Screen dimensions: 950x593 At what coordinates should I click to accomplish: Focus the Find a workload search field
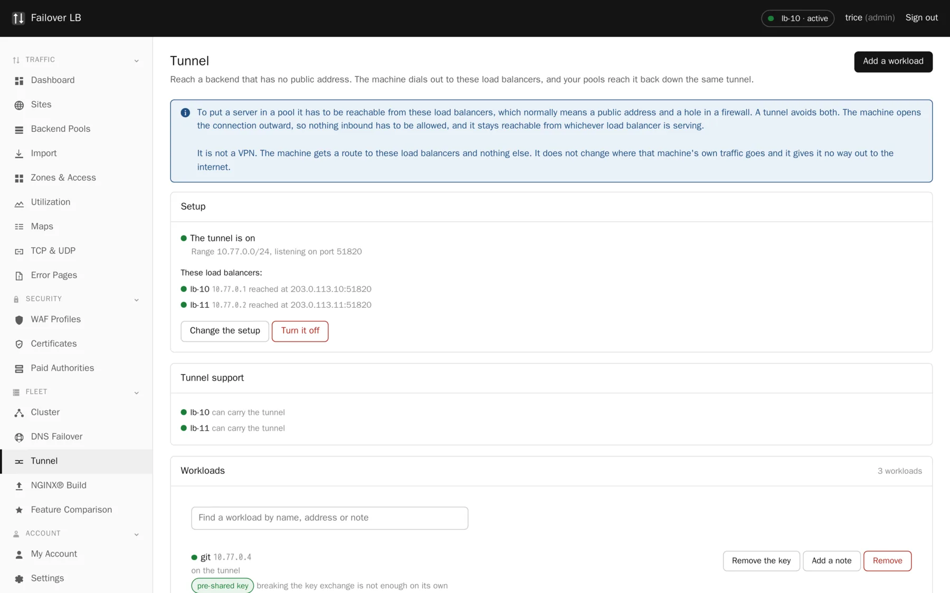pos(329,518)
